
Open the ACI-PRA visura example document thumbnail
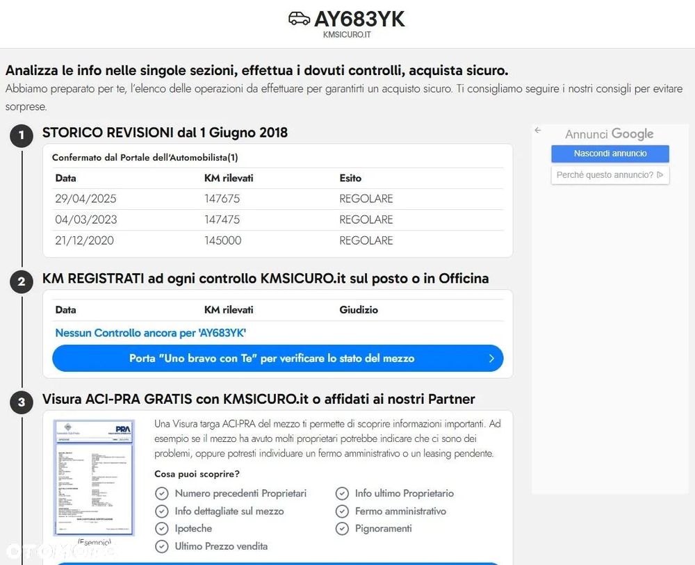click(x=94, y=477)
